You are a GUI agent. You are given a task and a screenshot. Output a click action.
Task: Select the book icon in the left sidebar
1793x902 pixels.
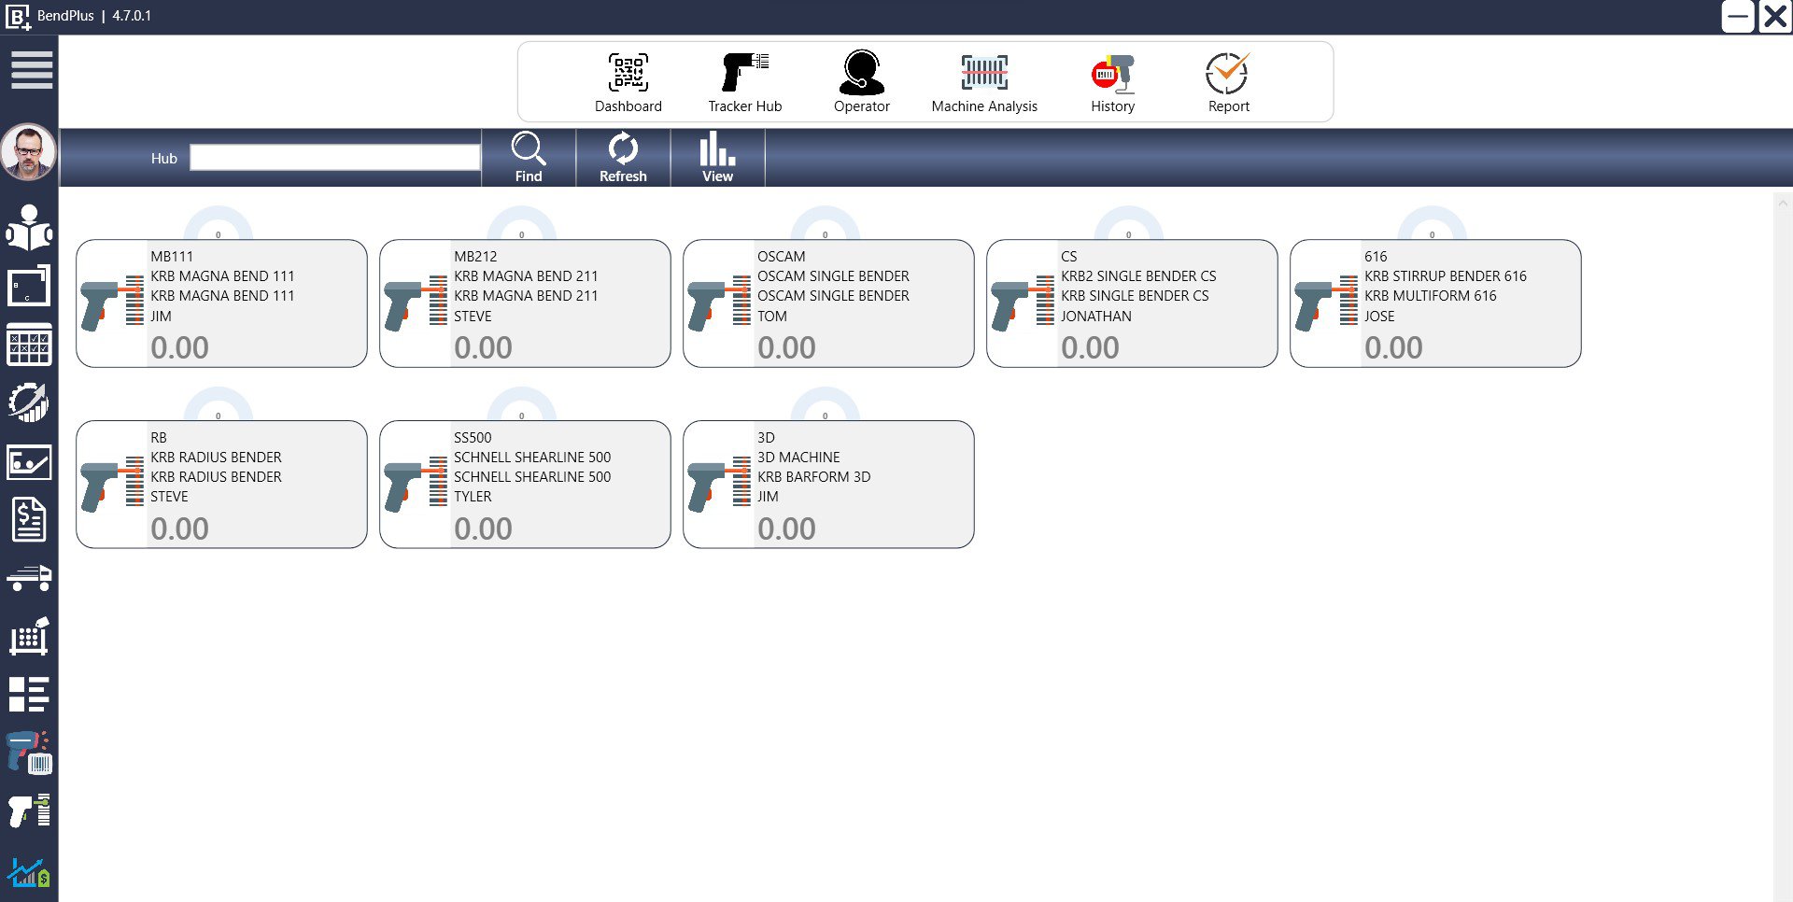pos(29,229)
